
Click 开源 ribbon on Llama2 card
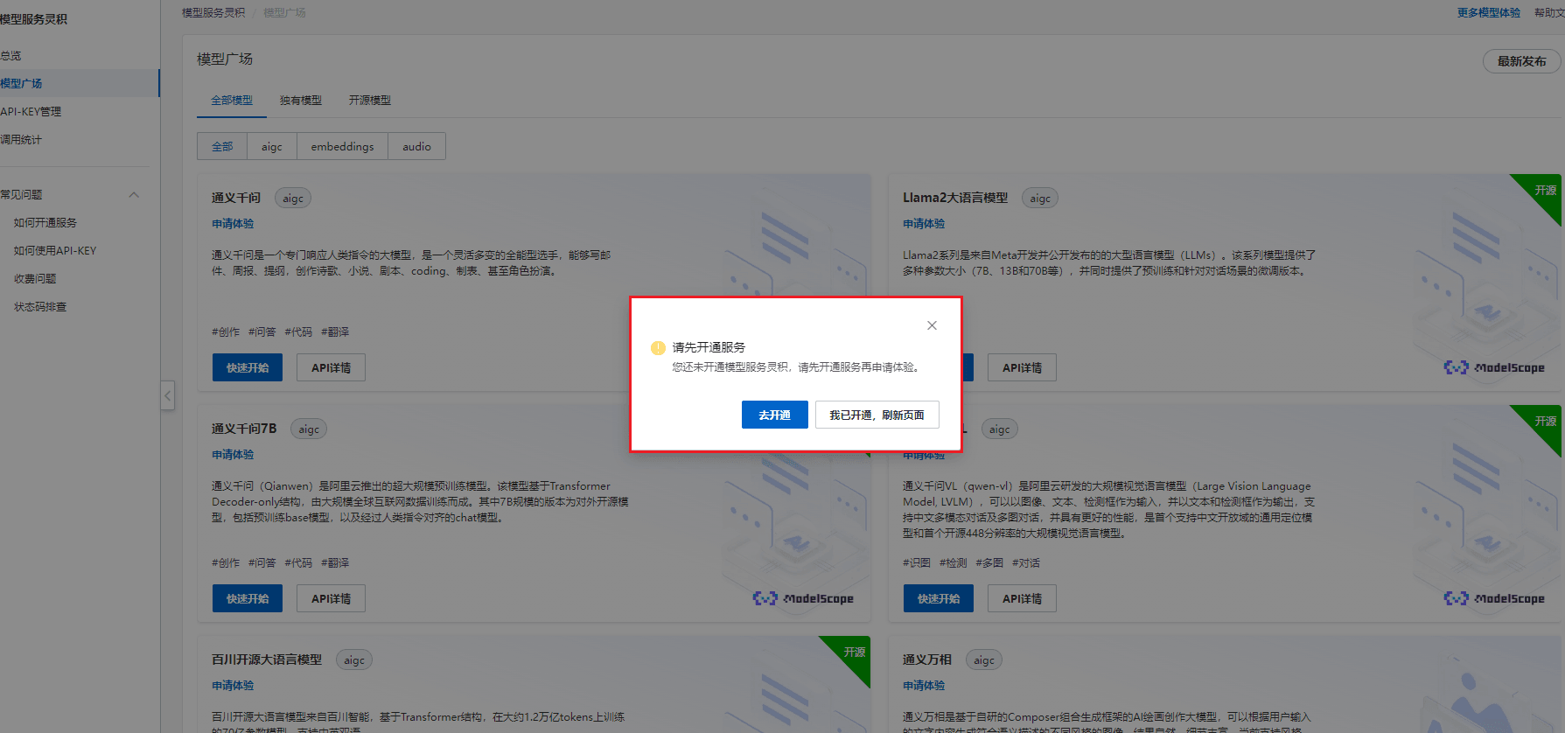click(1545, 191)
